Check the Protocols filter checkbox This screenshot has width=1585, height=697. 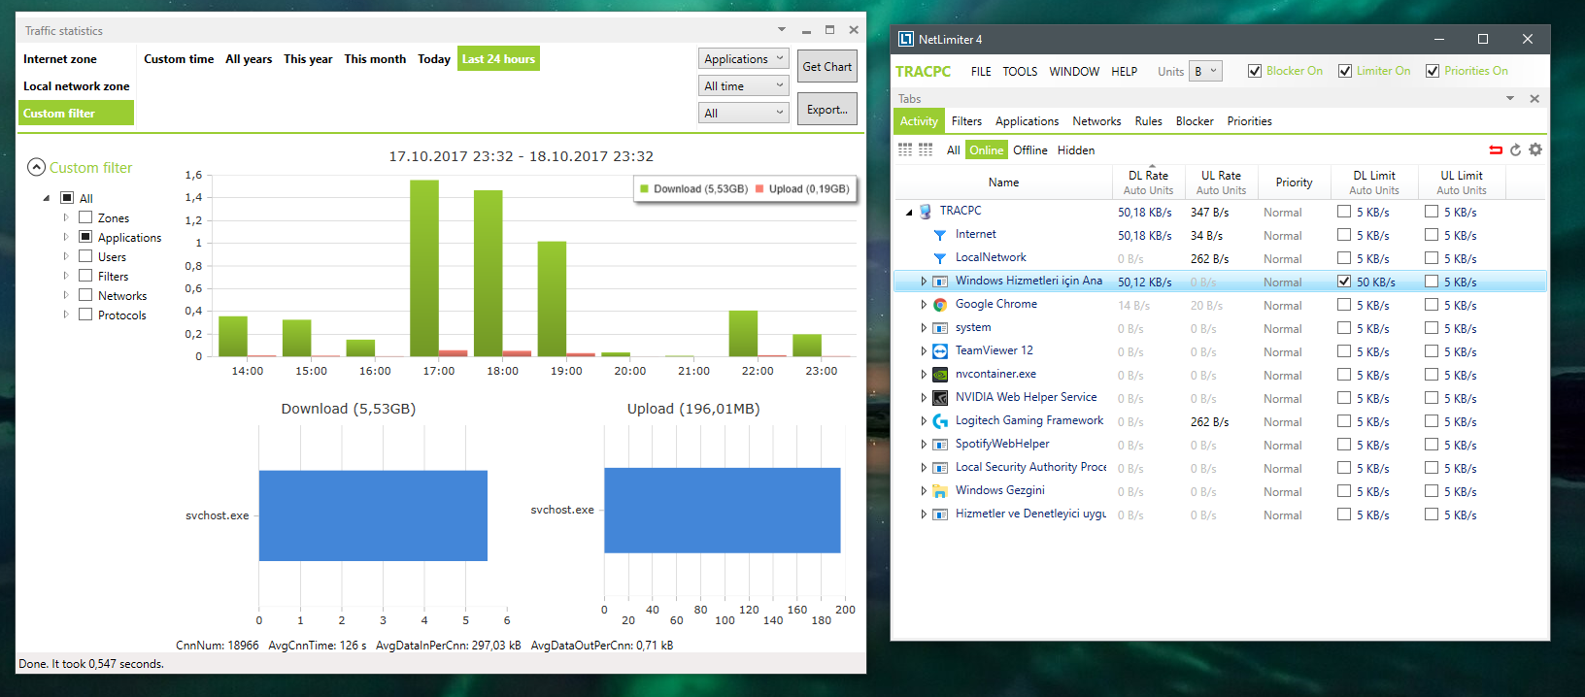click(x=85, y=315)
